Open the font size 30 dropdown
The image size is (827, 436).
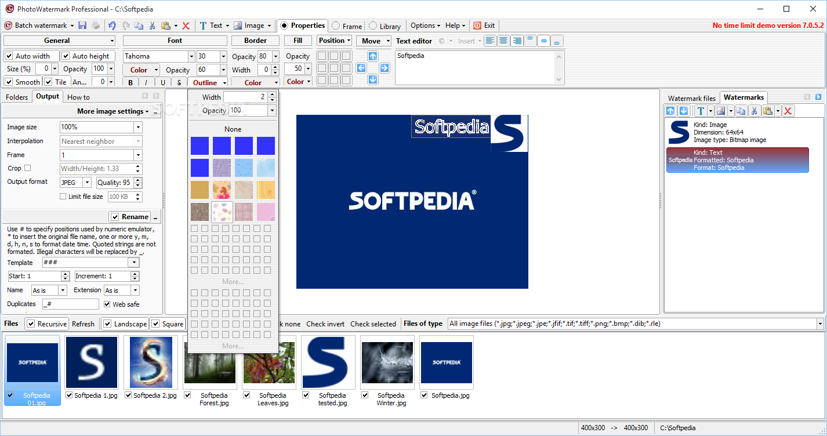[223, 56]
